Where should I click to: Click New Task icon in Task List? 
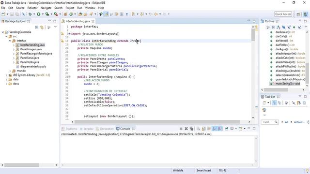tap(264, 103)
